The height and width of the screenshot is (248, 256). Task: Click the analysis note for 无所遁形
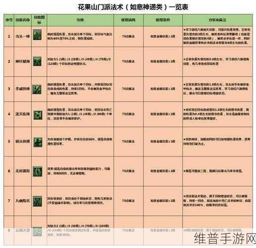(213, 171)
